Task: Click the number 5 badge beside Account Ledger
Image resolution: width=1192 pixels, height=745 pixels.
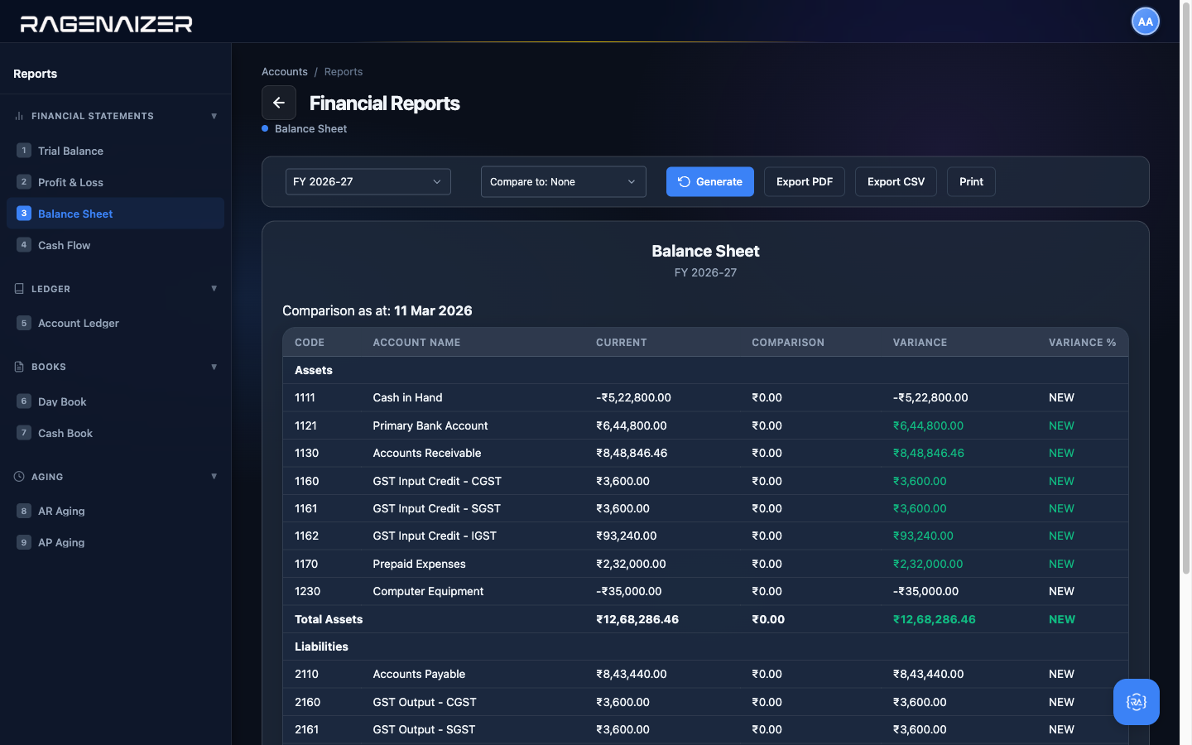Action: click(24, 323)
